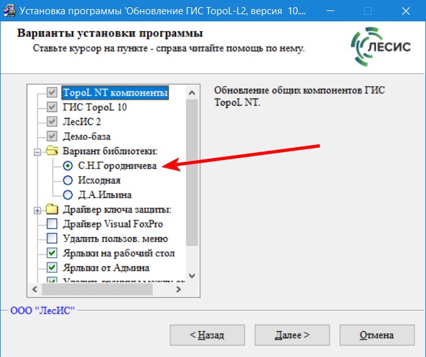Image resolution: width=426 pixels, height=357 pixels.
Task: Click the scroll right arrow of the component list
Action: tap(178, 290)
